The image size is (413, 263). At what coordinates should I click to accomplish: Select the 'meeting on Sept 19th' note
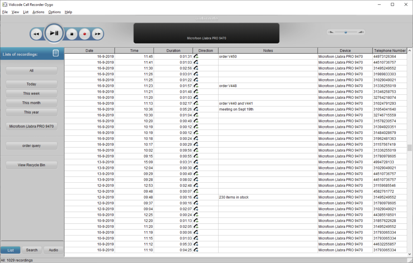tap(268, 109)
